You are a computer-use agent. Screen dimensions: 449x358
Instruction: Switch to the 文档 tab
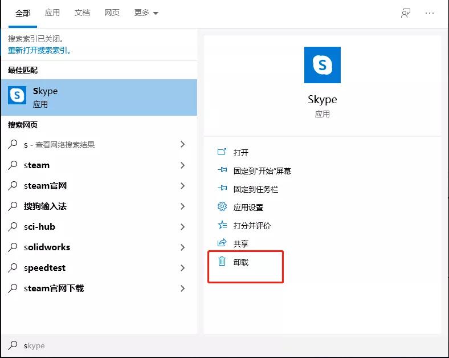(82, 13)
